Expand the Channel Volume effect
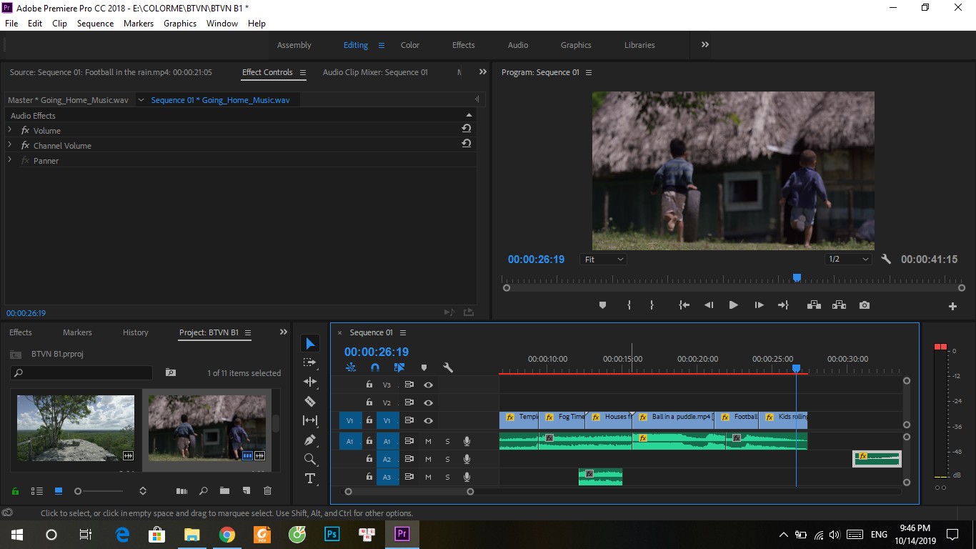Viewport: 976px width, 549px height. click(x=10, y=145)
